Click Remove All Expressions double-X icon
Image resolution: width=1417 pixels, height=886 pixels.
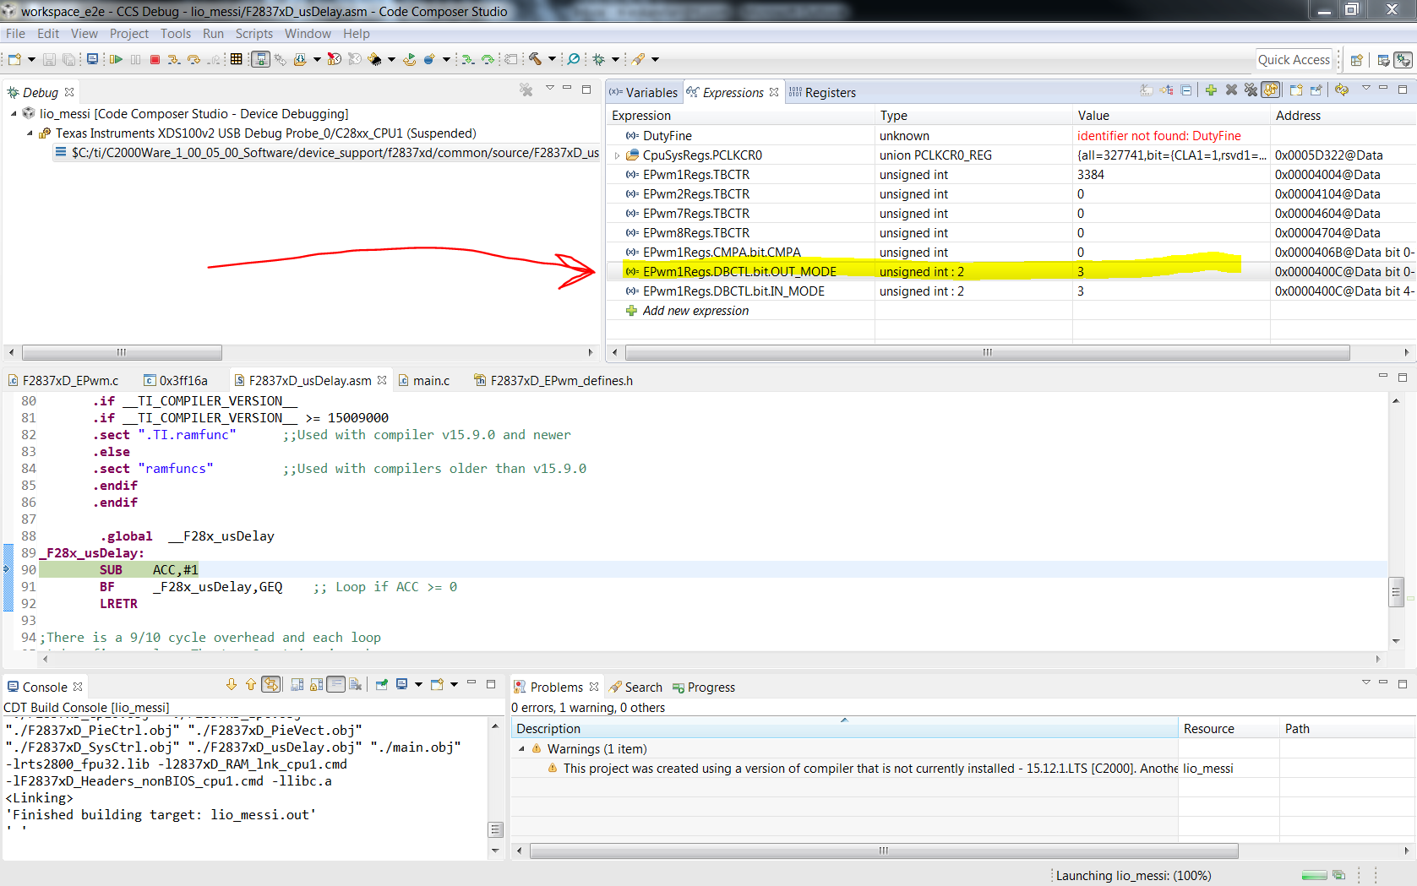(x=1251, y=90)
